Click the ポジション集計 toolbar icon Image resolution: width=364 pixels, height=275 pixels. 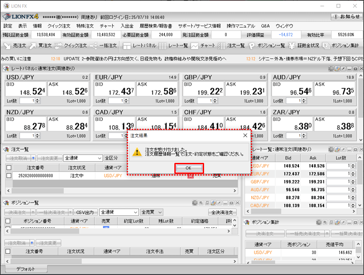[x=341, y=46]
